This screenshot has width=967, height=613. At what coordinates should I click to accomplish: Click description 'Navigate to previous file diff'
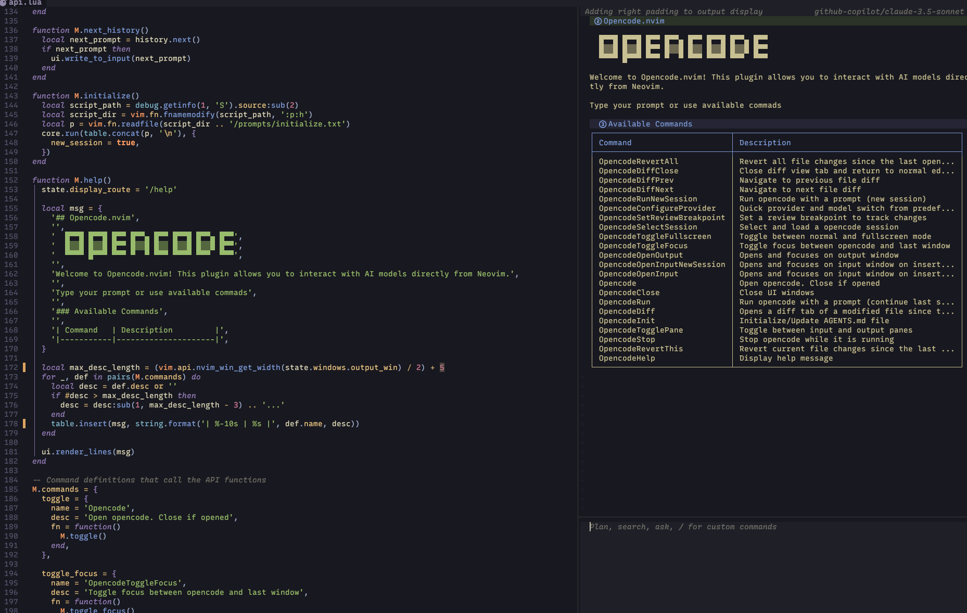810,180
